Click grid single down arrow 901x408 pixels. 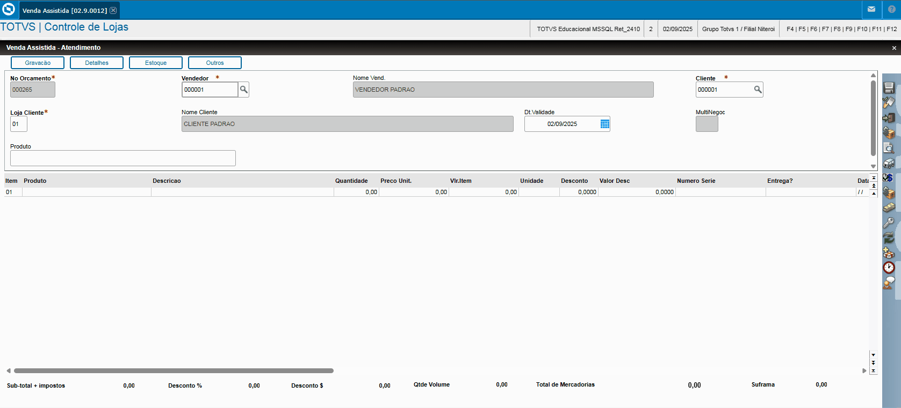click(x=873, y=355)
